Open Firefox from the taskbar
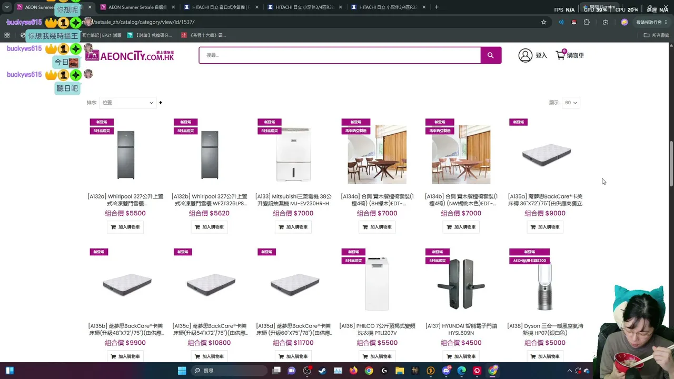This screenshot has width=674, height=379. [353, 371]
